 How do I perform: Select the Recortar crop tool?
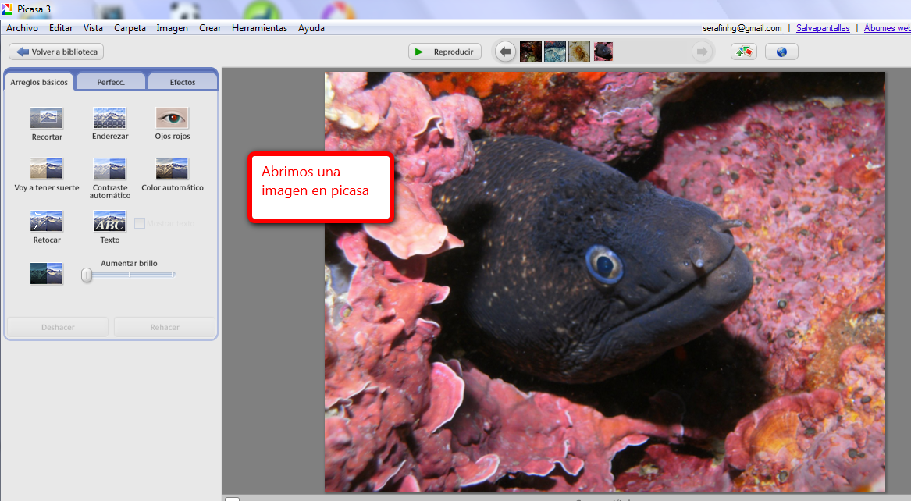click(46, 119)
